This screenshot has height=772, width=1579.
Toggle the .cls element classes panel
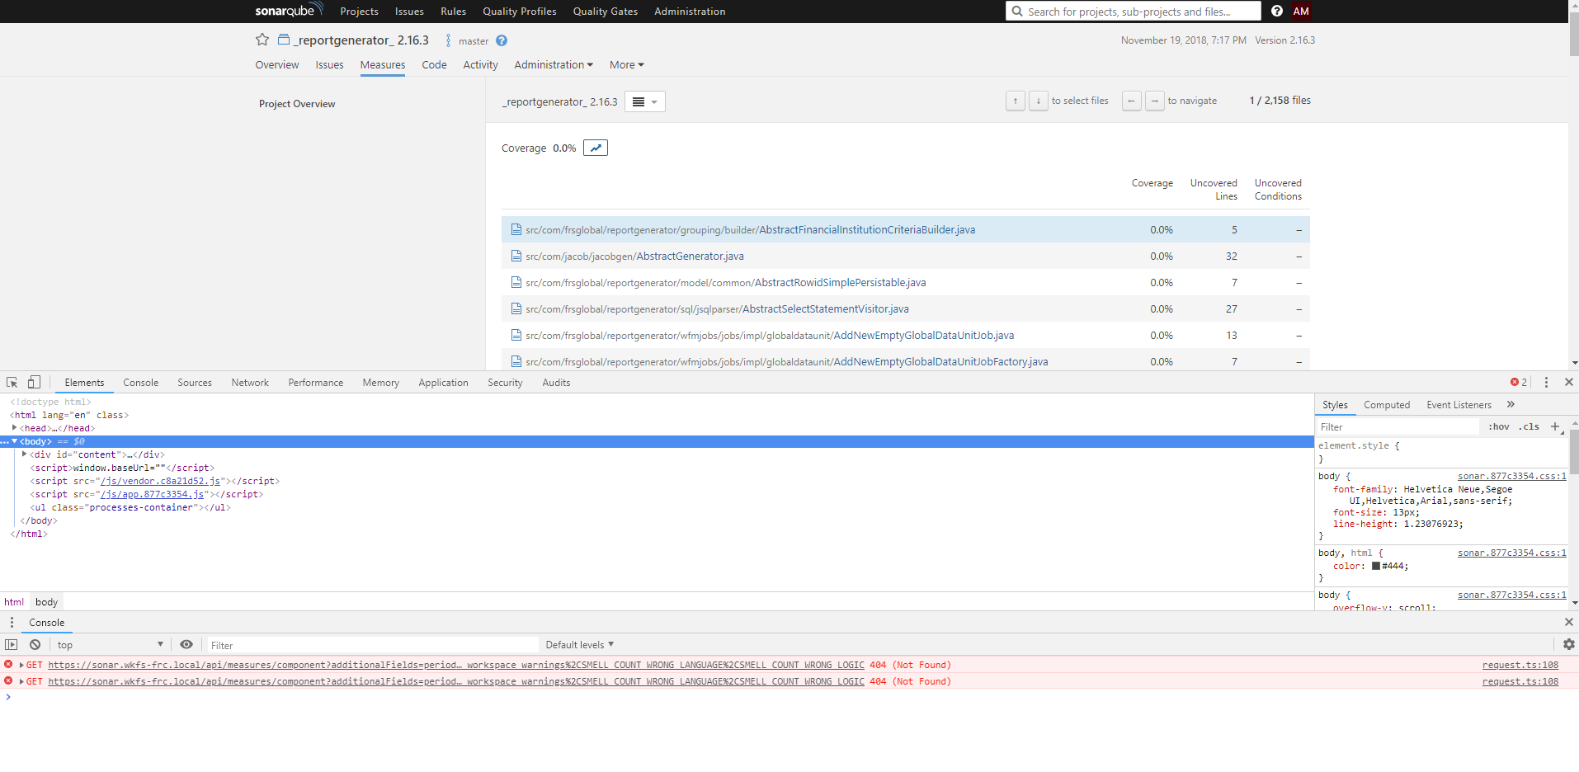(x=1529, y=426)
